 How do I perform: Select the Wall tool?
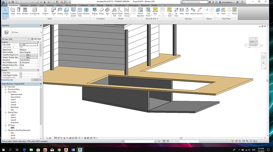tap(13, 11)
